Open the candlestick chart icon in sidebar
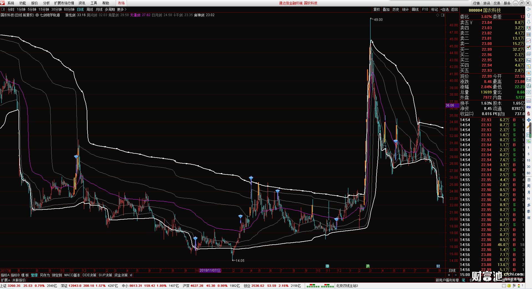Viewport: 532px width, 289px height. (529, 47)
